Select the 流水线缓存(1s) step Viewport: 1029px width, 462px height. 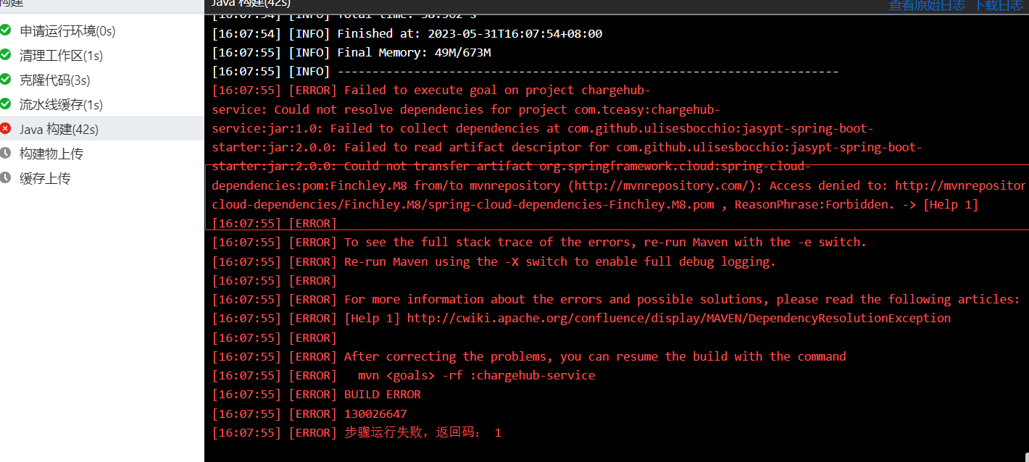[x=102, y=105]
